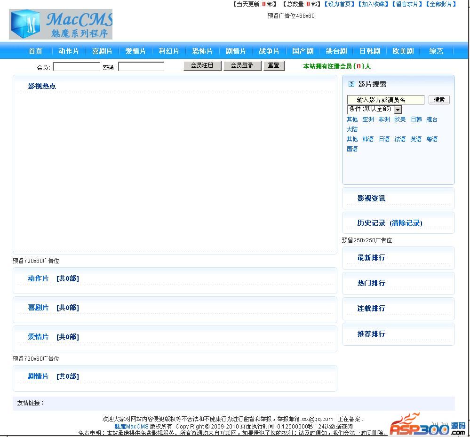
Task: Click the 搜索 button
Action: coord(439,100)
